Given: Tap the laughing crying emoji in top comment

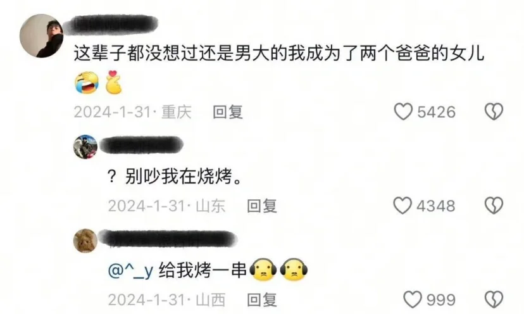Looking at the screenshot, I should tap(87, 82).
